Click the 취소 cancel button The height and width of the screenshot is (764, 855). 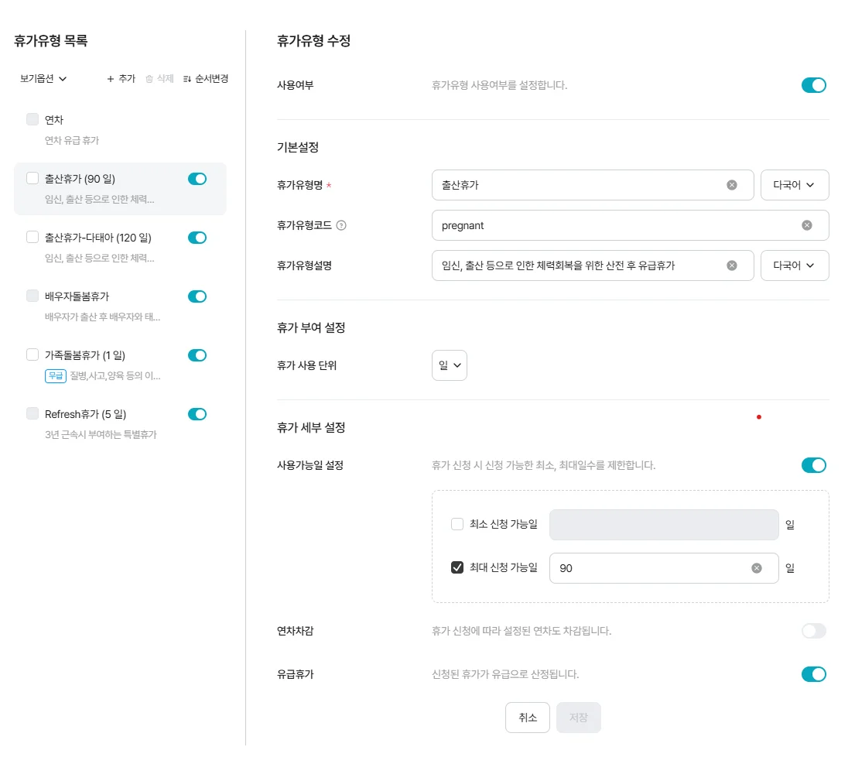[528, 718]
